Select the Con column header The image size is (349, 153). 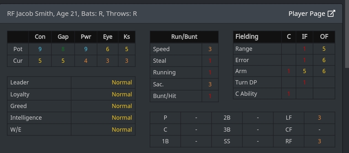[x=40, y=37]
